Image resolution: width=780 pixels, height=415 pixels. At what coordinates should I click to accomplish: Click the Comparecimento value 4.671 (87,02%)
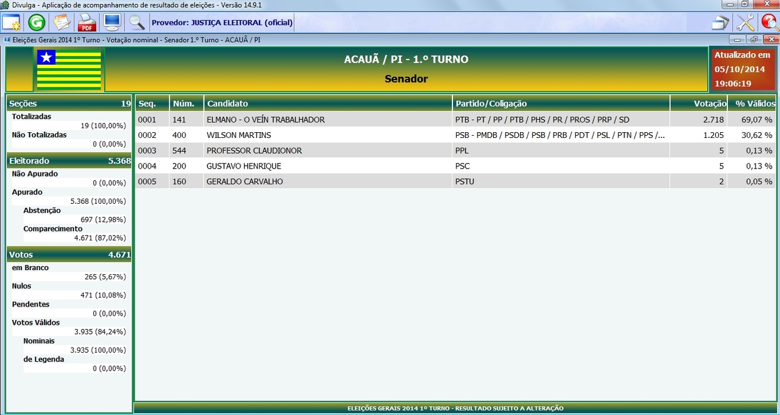[100, 238]
